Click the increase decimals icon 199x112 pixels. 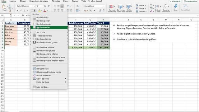[x=99, y=10]
